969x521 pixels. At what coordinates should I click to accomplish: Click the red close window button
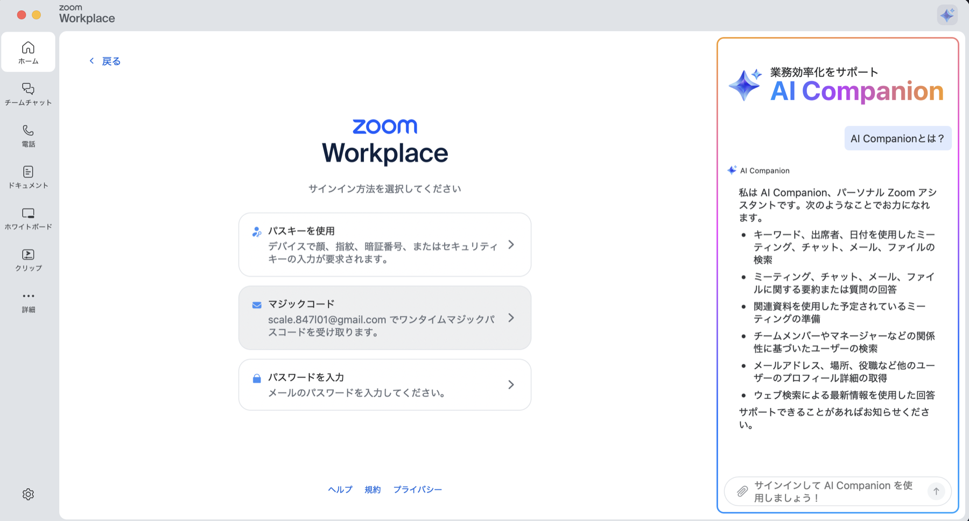22,15
